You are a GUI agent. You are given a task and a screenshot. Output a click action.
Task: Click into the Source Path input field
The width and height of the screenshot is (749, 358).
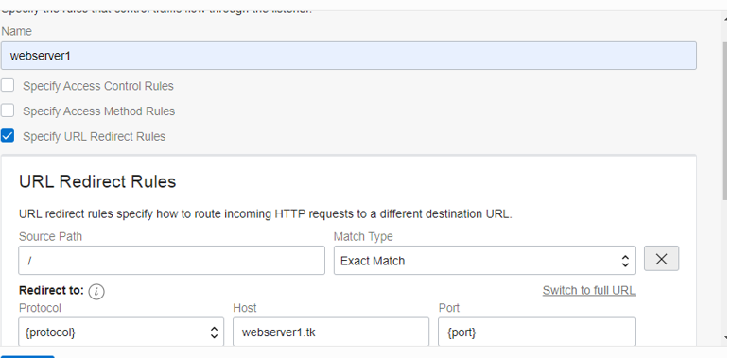tap(171, 261)
